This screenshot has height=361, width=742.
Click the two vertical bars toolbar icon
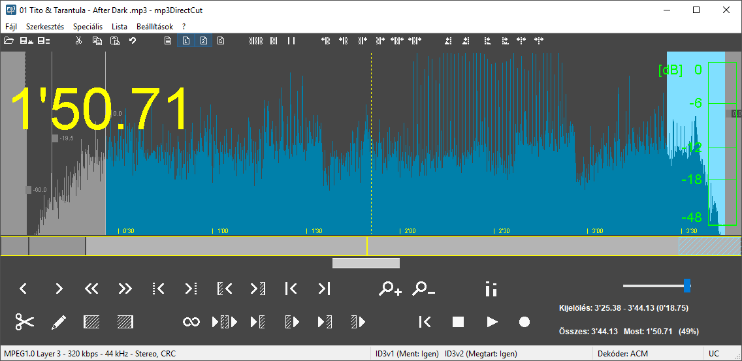[x=291, y=40]
